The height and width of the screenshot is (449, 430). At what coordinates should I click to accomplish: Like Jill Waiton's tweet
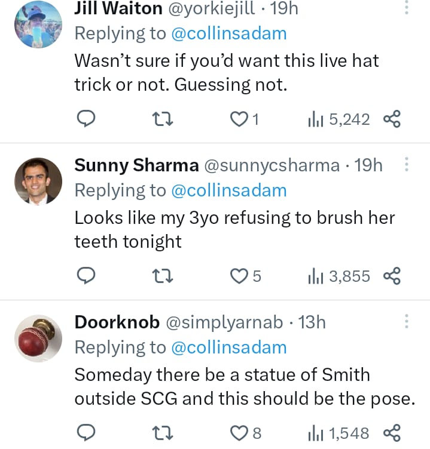click(240, 119)
